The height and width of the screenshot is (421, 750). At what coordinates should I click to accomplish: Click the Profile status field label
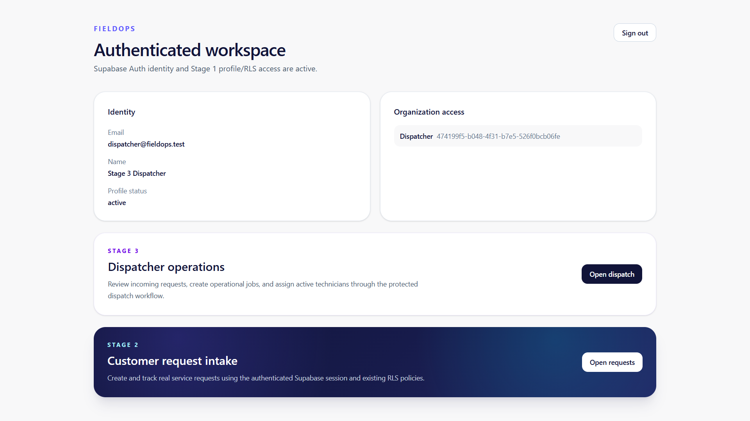click(127, 191)
